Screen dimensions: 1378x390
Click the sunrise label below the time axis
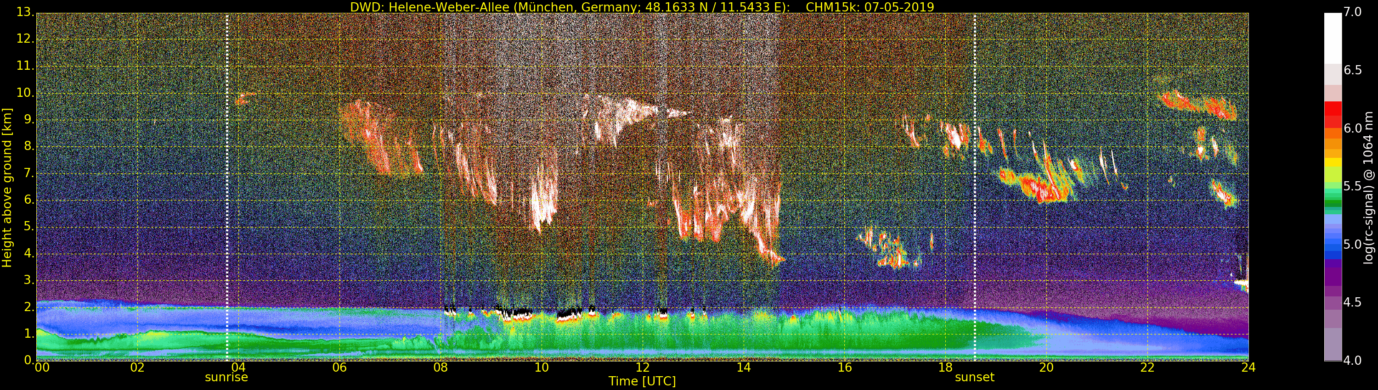226,377
